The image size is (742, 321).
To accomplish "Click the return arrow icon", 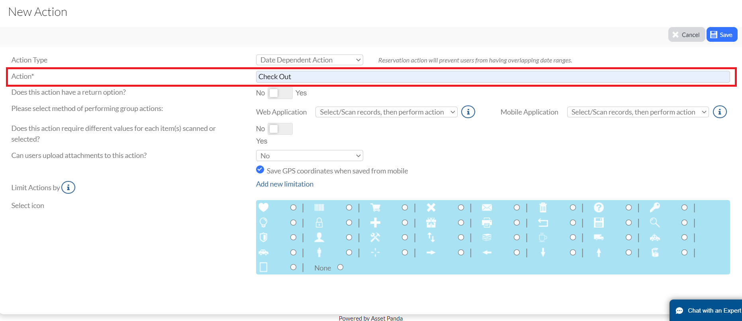I will click(x=543, y=222).
